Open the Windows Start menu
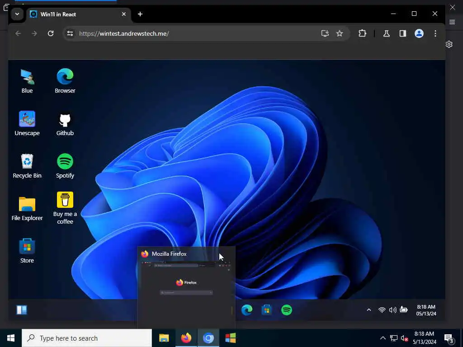Screen dimensions: 463x347 (11, 338)
